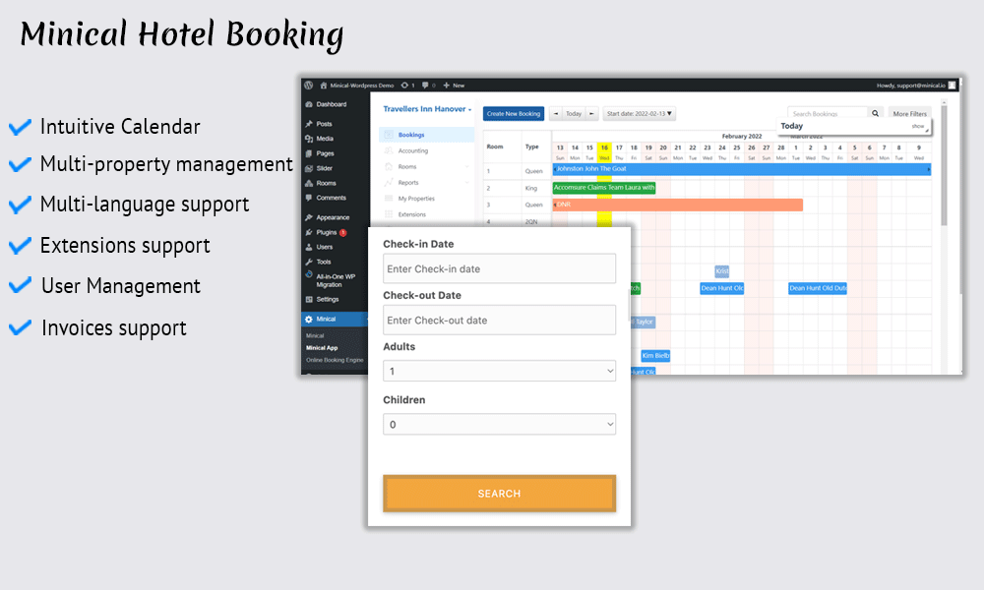Image resolution: width=984 pixels, height=590 pixels.
Task: Click the search magnifier icon button
Action: [x=875, y=113]
